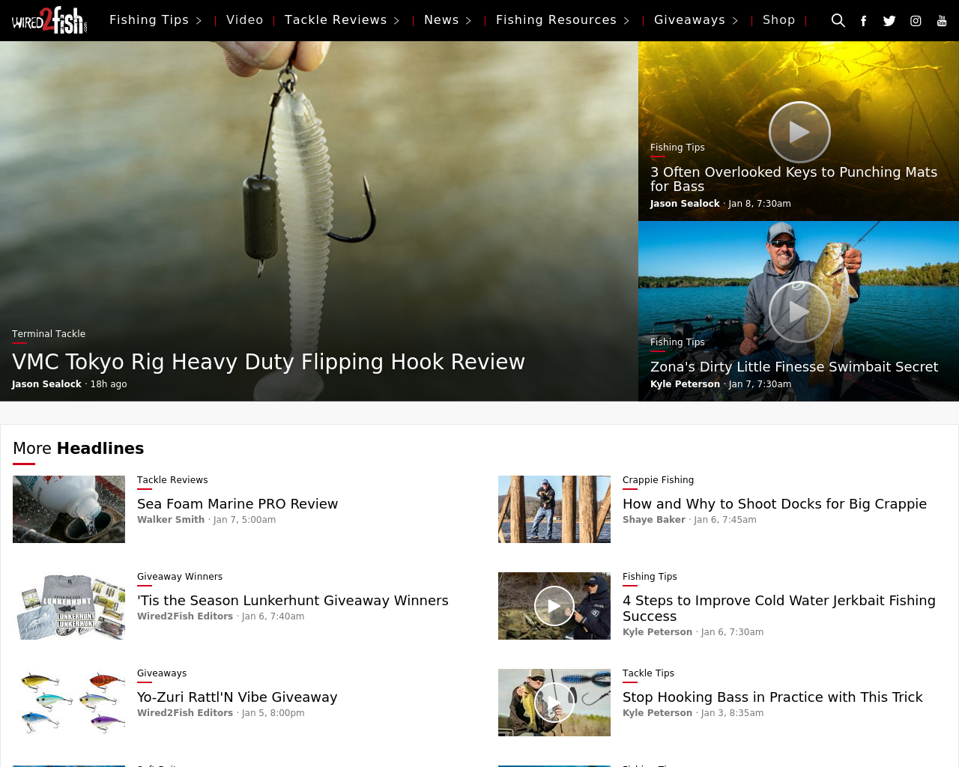The width and height of the screenshot is (959, 767).
Task: Open the YouTube channel icon
Action: (x=942, y=21)
